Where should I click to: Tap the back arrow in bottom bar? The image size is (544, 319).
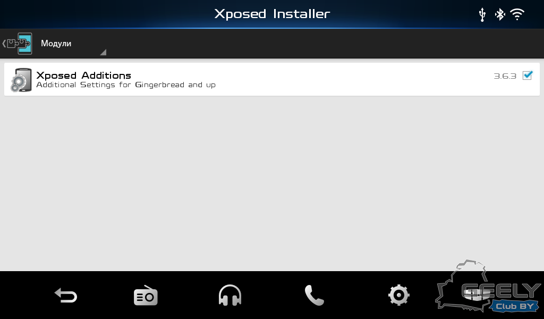pos(66,296)
